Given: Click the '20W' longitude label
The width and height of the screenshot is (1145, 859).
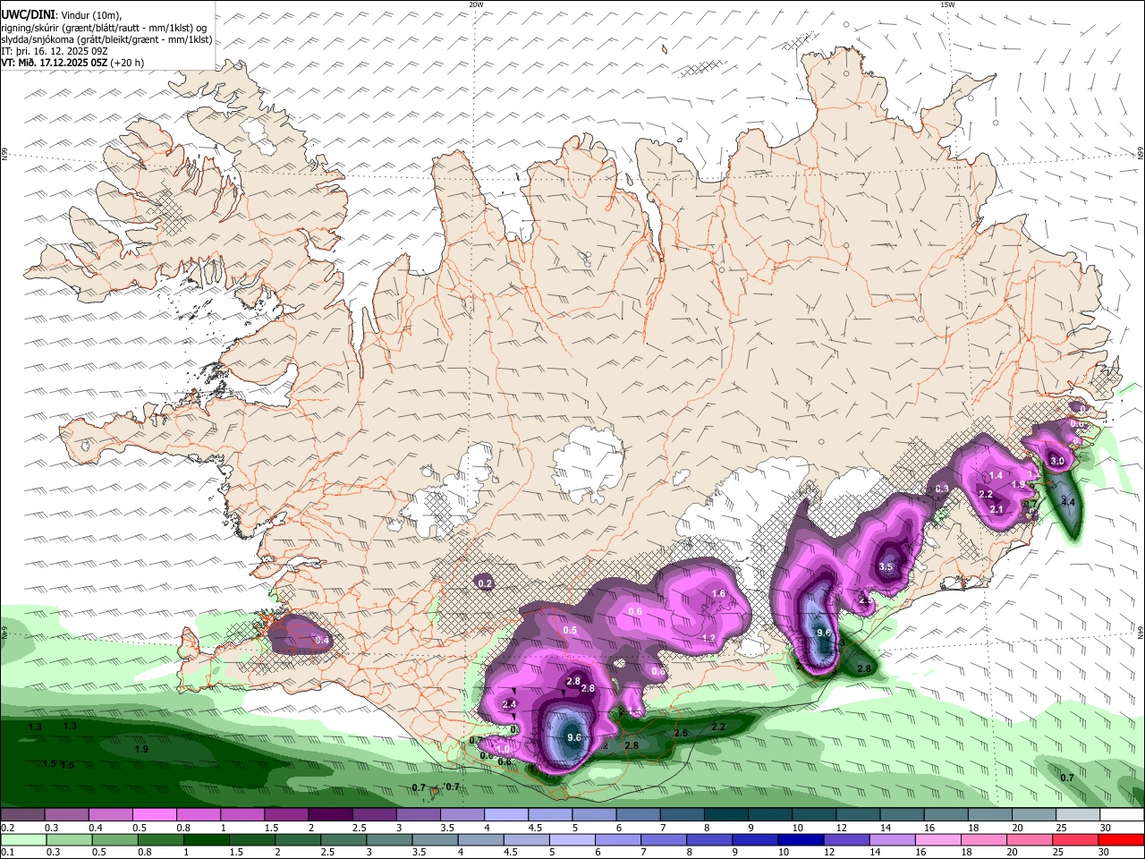Looking at the screenshot, I should (x=476, y=4).
